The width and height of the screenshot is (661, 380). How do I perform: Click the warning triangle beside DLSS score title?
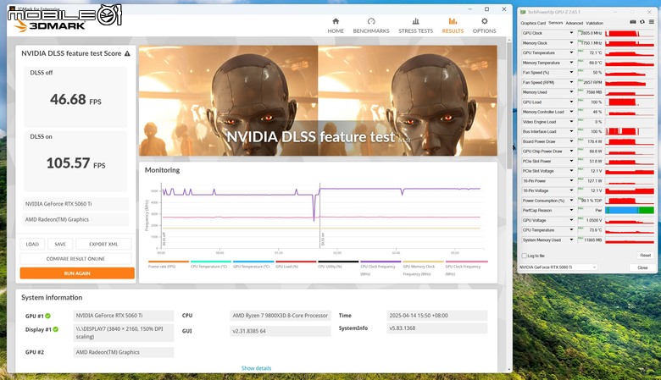127,53
